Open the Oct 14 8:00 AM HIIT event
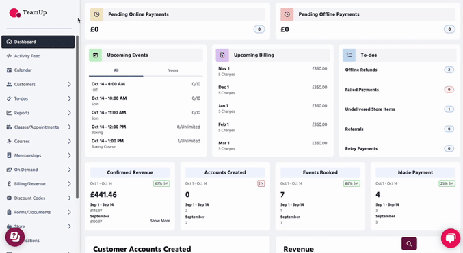463x253 pixels. pos(146,86)
